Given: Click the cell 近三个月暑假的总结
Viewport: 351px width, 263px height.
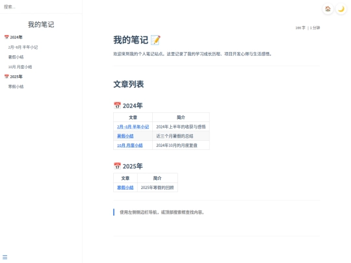Looking at the screenshot, I should (181, 136).
